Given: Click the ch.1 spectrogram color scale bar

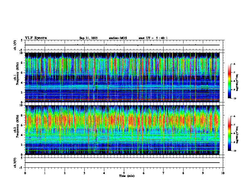Looking at the screenshot, I should (229, 81).
